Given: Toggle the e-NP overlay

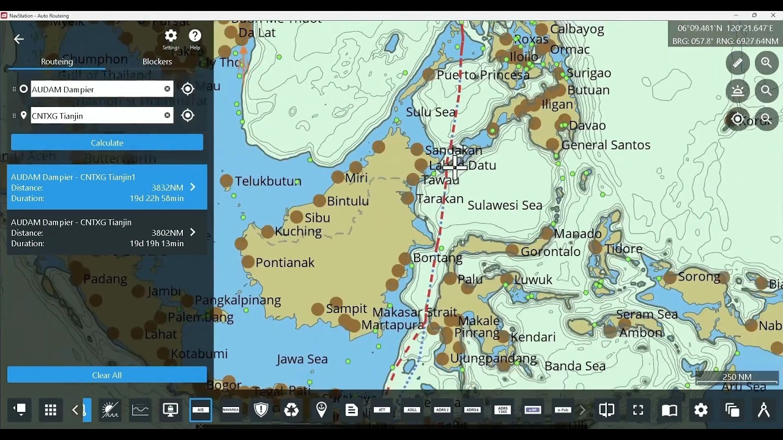Looking at the screenshot, I should 533,410.
